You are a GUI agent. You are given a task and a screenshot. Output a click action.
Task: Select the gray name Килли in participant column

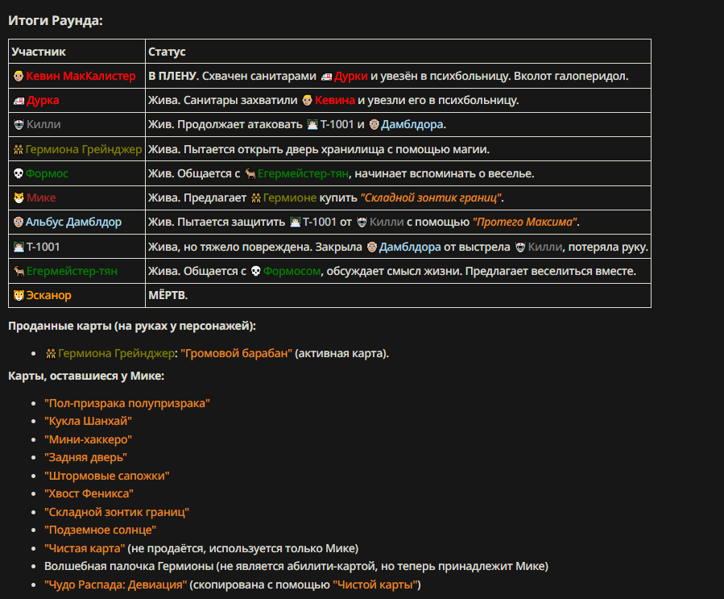pyautogui.click(x=43, y=125)
